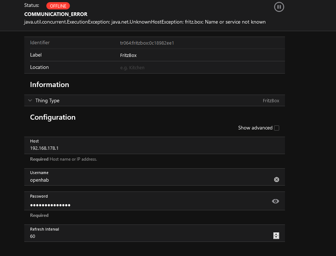Click the Host field containing 192.168.178.1
This screenshot has height=256, width=336.
pos(145,148)
